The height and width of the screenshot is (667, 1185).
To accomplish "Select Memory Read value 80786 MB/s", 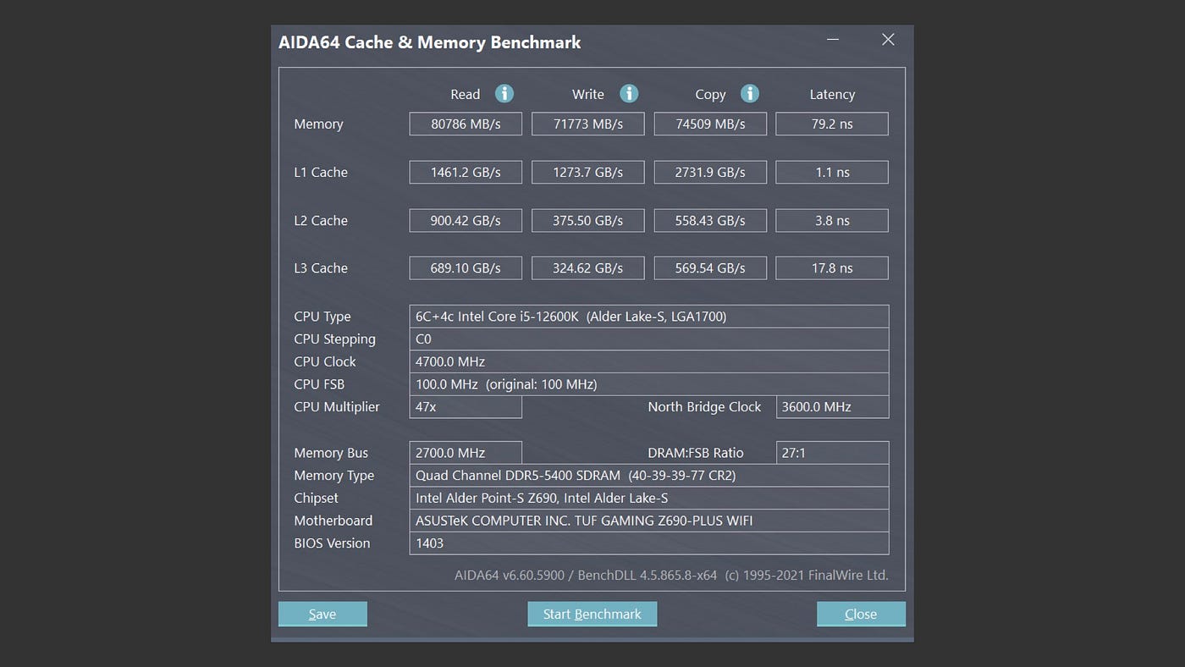I will 466,124.
